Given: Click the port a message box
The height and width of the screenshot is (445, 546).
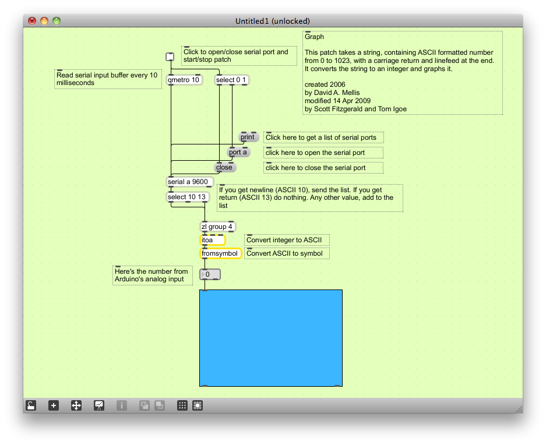Looking at the screenshot, I should click(x=238, y=152).
